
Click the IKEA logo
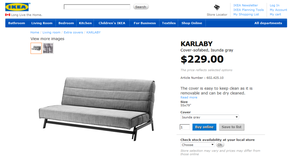point(17,7)
